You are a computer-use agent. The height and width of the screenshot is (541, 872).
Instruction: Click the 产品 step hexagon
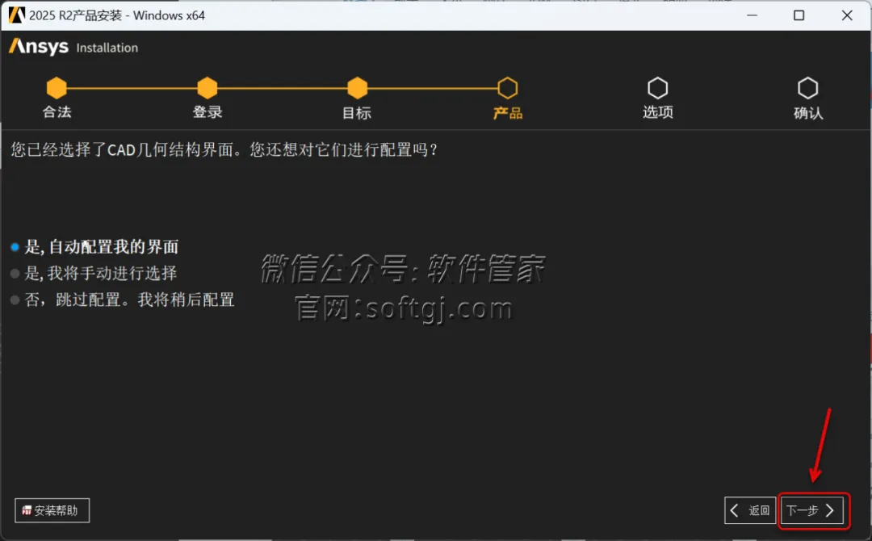pos(508,88)
